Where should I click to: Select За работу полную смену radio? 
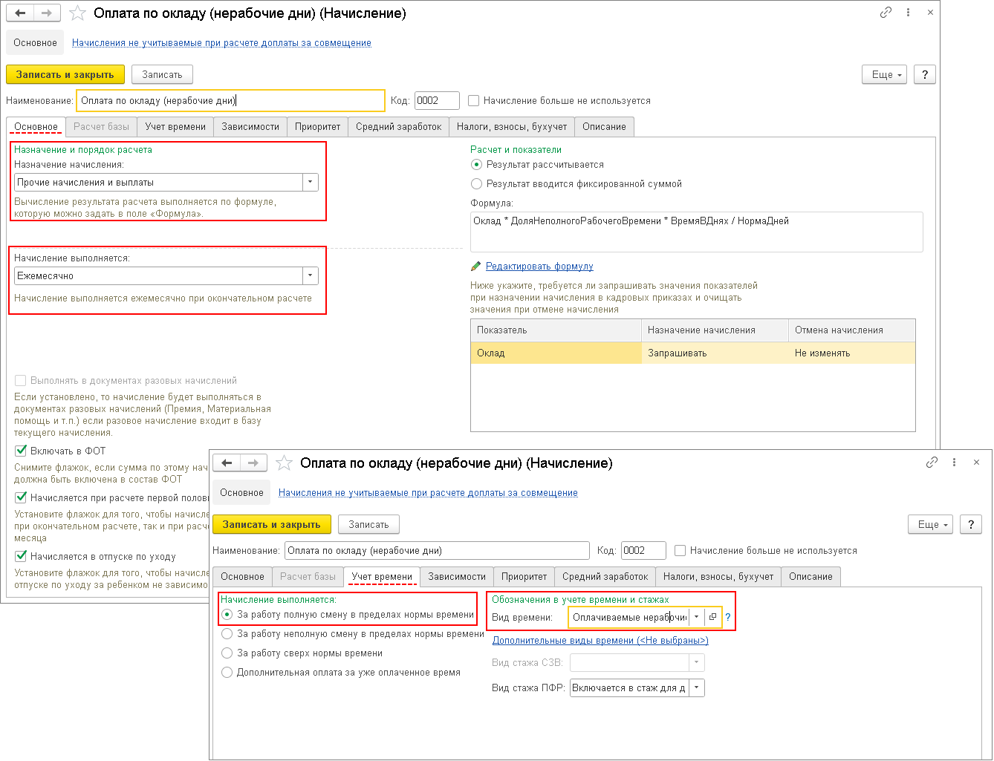pyautogui.click(x=227, y=615)
